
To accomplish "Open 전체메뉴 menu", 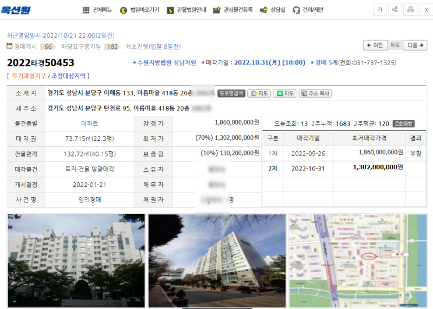I will pos(103,10).
